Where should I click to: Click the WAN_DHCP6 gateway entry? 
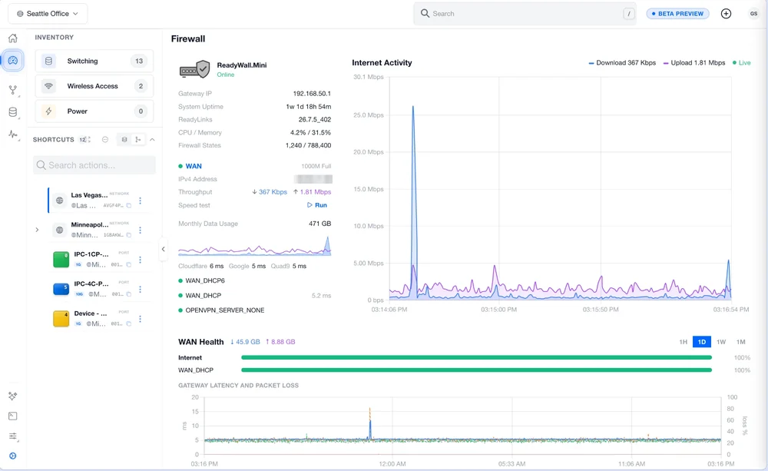pos(205,281)
